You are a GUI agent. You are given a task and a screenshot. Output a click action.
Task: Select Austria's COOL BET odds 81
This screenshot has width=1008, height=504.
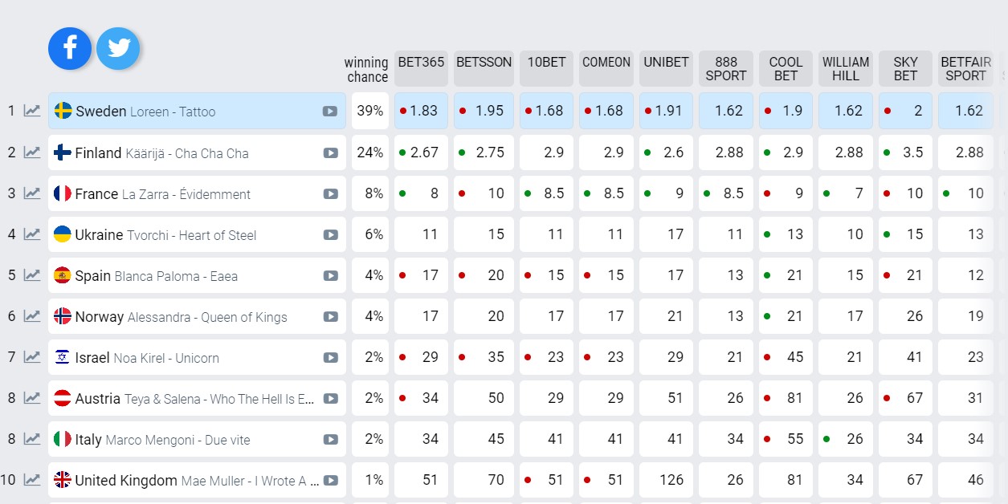(786, 398)
